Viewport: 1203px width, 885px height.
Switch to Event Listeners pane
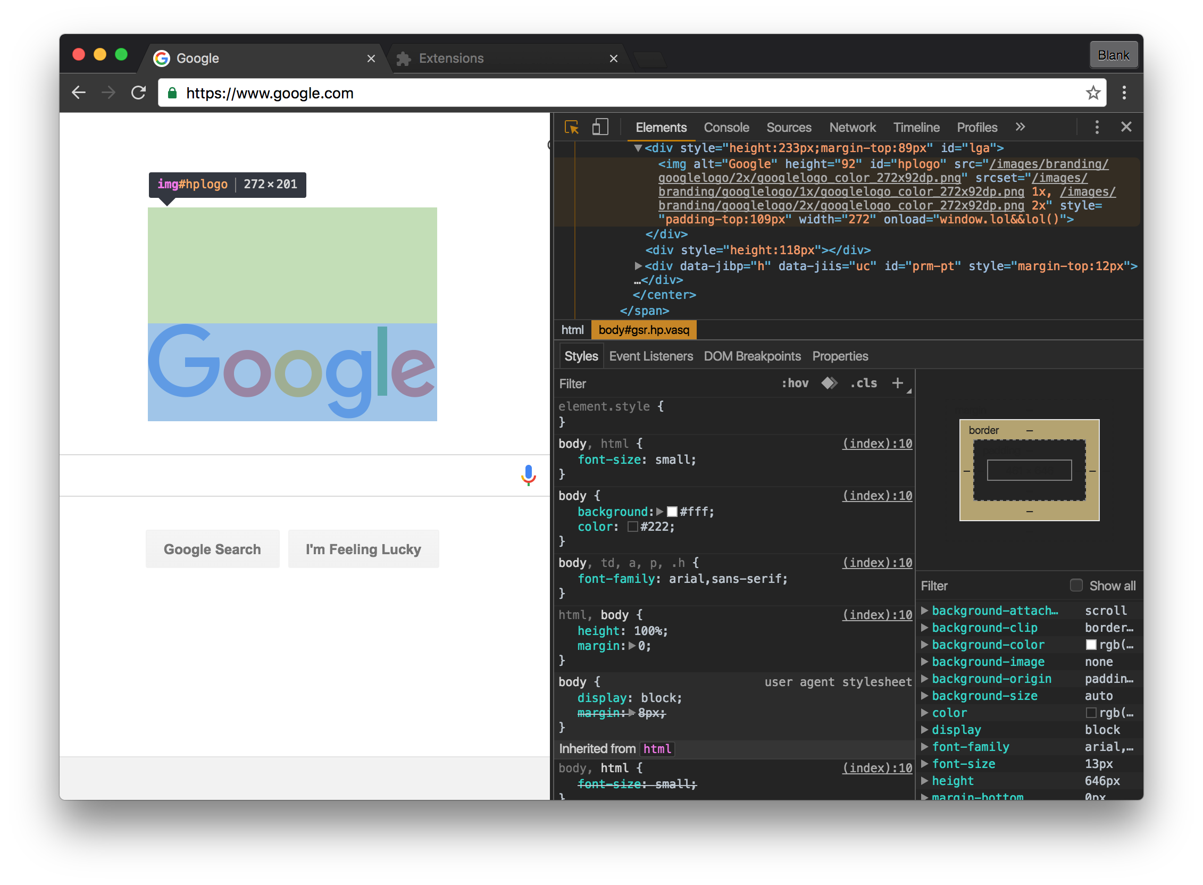(651, 356)
